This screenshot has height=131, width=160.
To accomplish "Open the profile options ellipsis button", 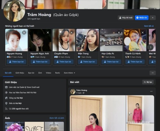I will pos(153,73).
